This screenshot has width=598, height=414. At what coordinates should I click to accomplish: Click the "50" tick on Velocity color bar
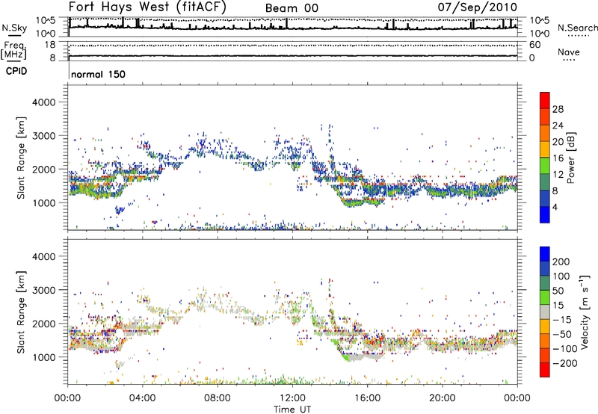(x=558, y=291)
